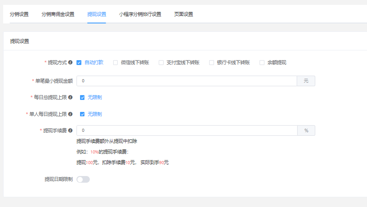Click the info icon beside 提现方式
The width and height of the screenshot is (367, 207).
pos(70,62)
